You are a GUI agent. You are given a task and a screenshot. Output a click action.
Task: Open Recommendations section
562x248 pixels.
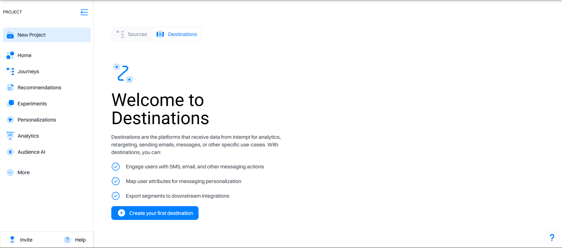47,88
